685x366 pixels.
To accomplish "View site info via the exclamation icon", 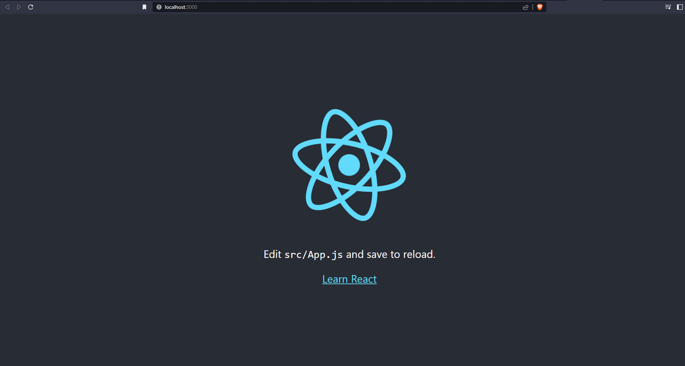I will tap(159, 7).
